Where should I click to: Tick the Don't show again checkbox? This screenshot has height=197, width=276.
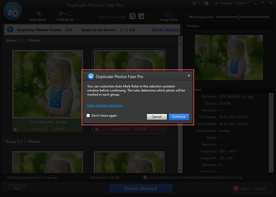tap(88, 115)
